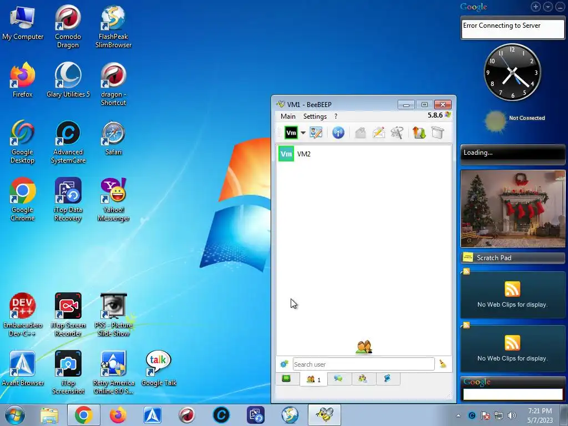Click the BeeBEEP bee icon on taskbar

[x=324, y=415]
